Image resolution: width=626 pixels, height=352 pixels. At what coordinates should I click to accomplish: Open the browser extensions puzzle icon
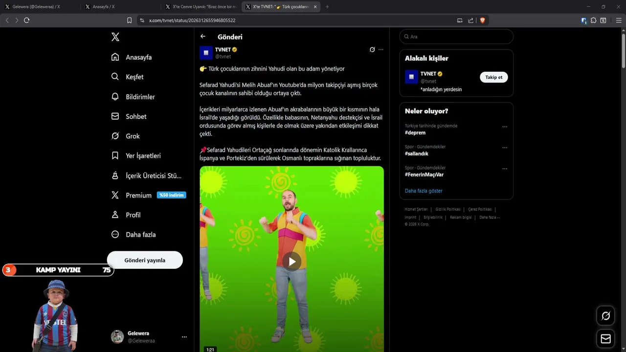[x=593, y=20]
